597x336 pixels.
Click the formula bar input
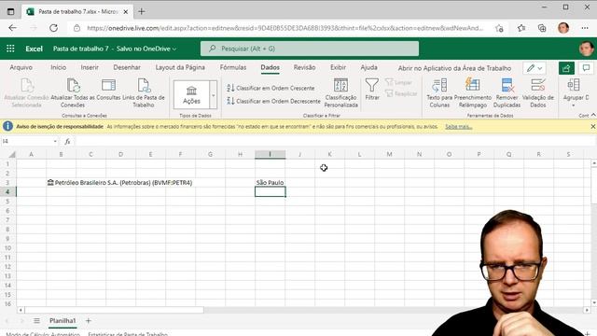pos(335,141)
